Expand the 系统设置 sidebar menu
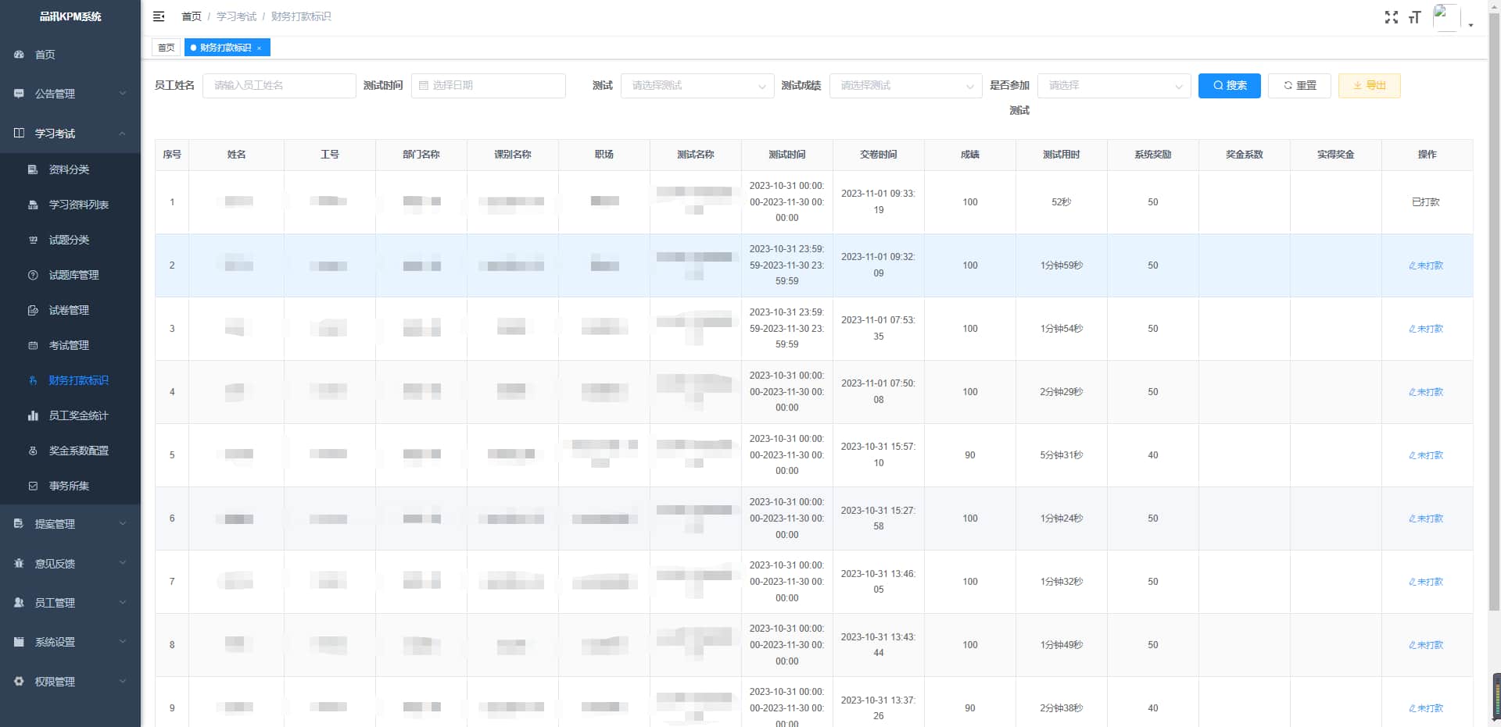Screen dimensions: 1501x727 point(70,642)
